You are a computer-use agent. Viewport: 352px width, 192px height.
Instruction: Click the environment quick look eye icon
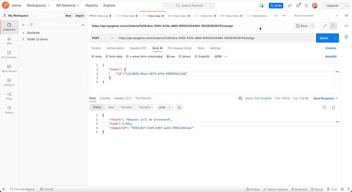pyautogui.click(x=346, y=16)
